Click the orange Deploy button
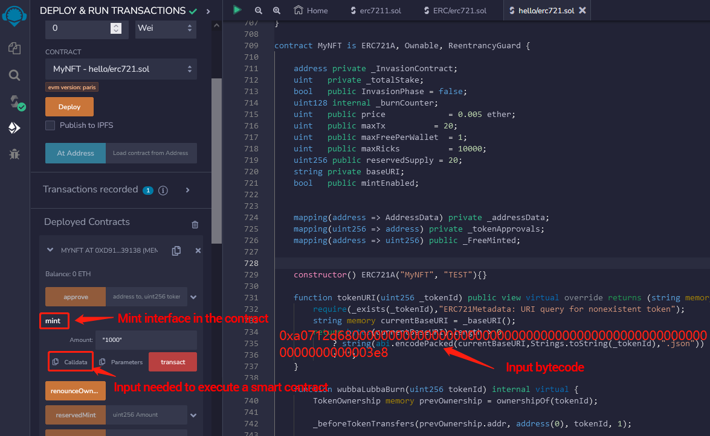This screenshot has height=436, width=710. click(x=69, y=107)
